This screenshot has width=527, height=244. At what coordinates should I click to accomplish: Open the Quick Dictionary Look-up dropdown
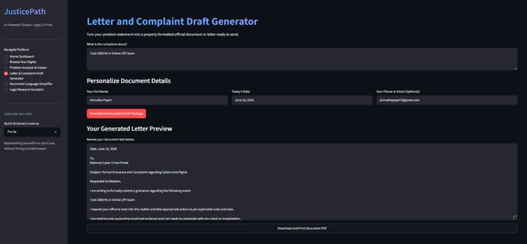pos(32,132)
